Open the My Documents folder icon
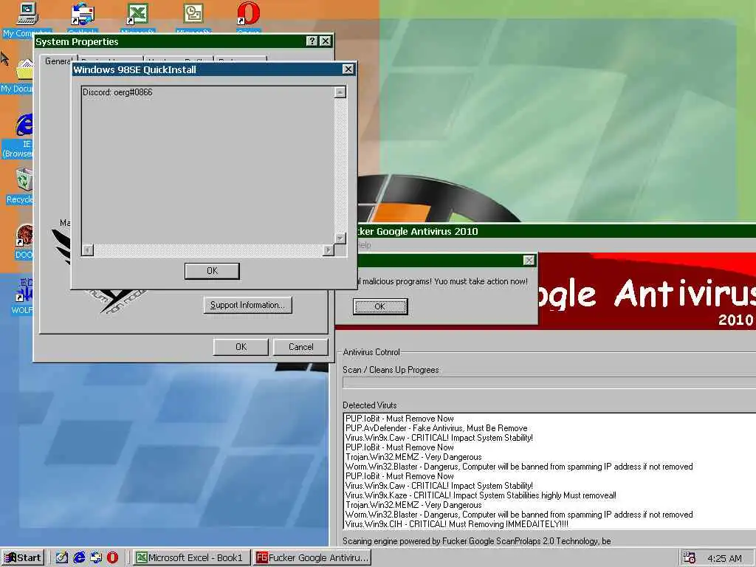The image size is (756, 567). click(x=24, y=69)
